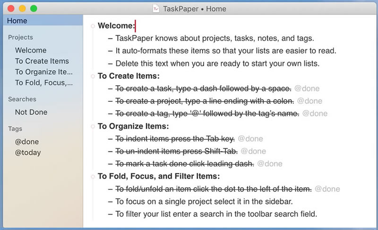This screenshot has width=378, height=230.
Task: Collapse the To Create Items project dot
Action: coord(93,76)
